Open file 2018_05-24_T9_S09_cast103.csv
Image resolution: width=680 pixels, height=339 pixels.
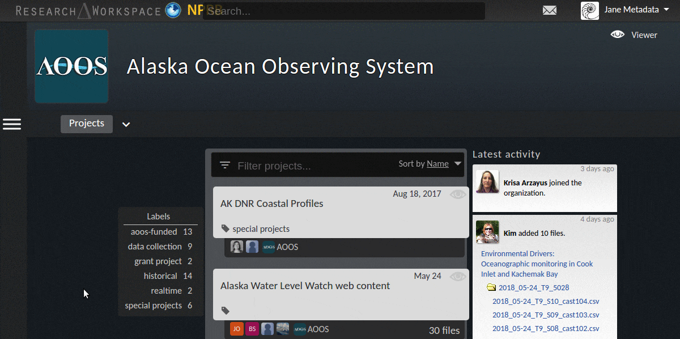pyautogui.click(x=546, y=315)
